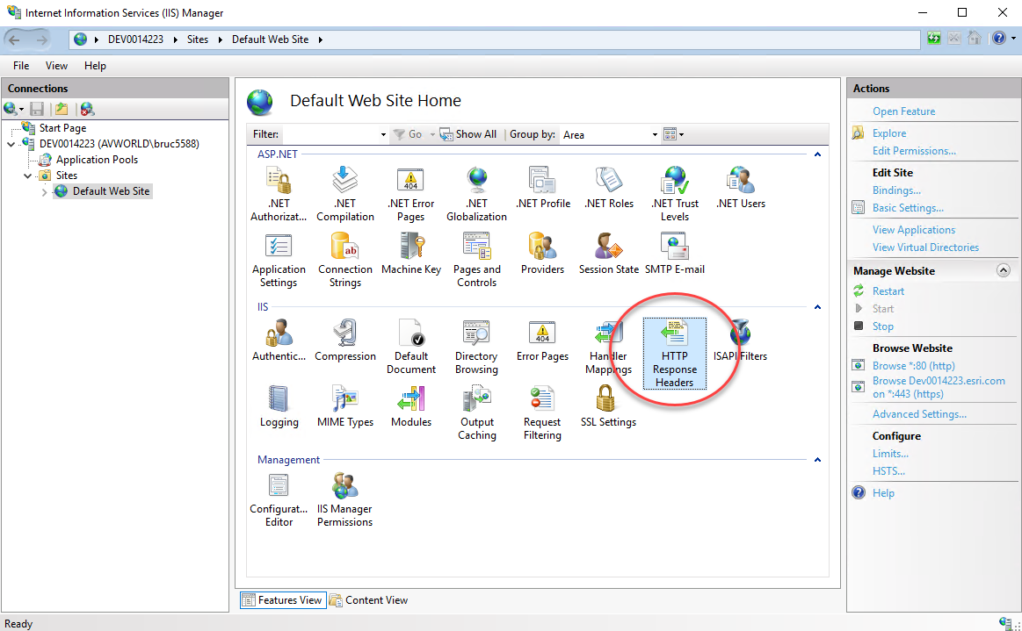Open the .NET Authorization feature
This screenshot has height=631, width=1022.
pos(279,193)
